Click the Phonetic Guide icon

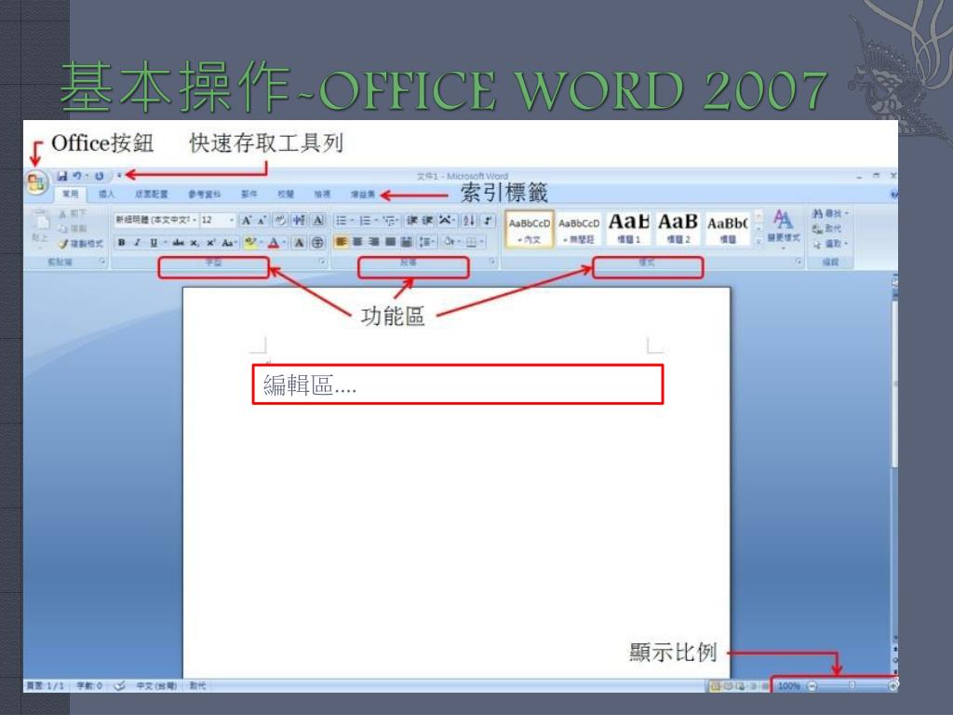299,220
